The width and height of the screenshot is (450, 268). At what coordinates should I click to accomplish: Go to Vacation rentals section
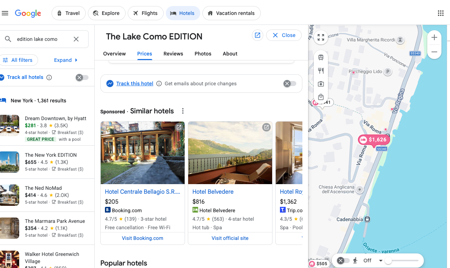(x=231, y=13)
